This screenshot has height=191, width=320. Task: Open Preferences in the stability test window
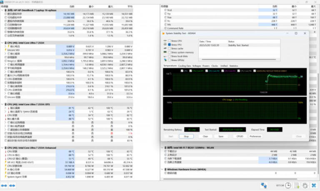point(255,136)
